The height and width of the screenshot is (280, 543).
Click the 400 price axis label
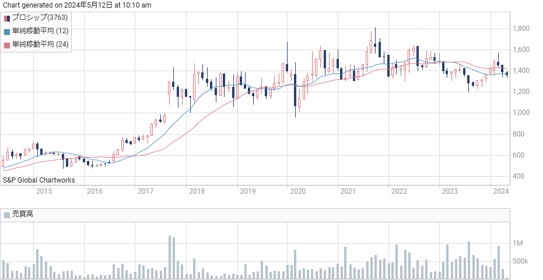pos(519,176)
